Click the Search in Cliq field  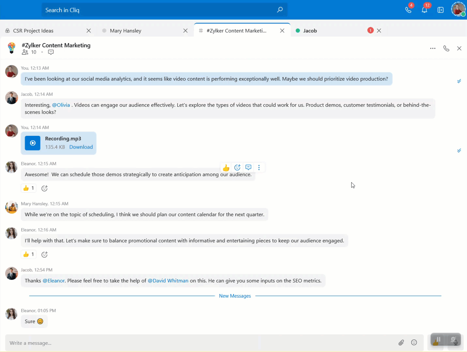165,10
